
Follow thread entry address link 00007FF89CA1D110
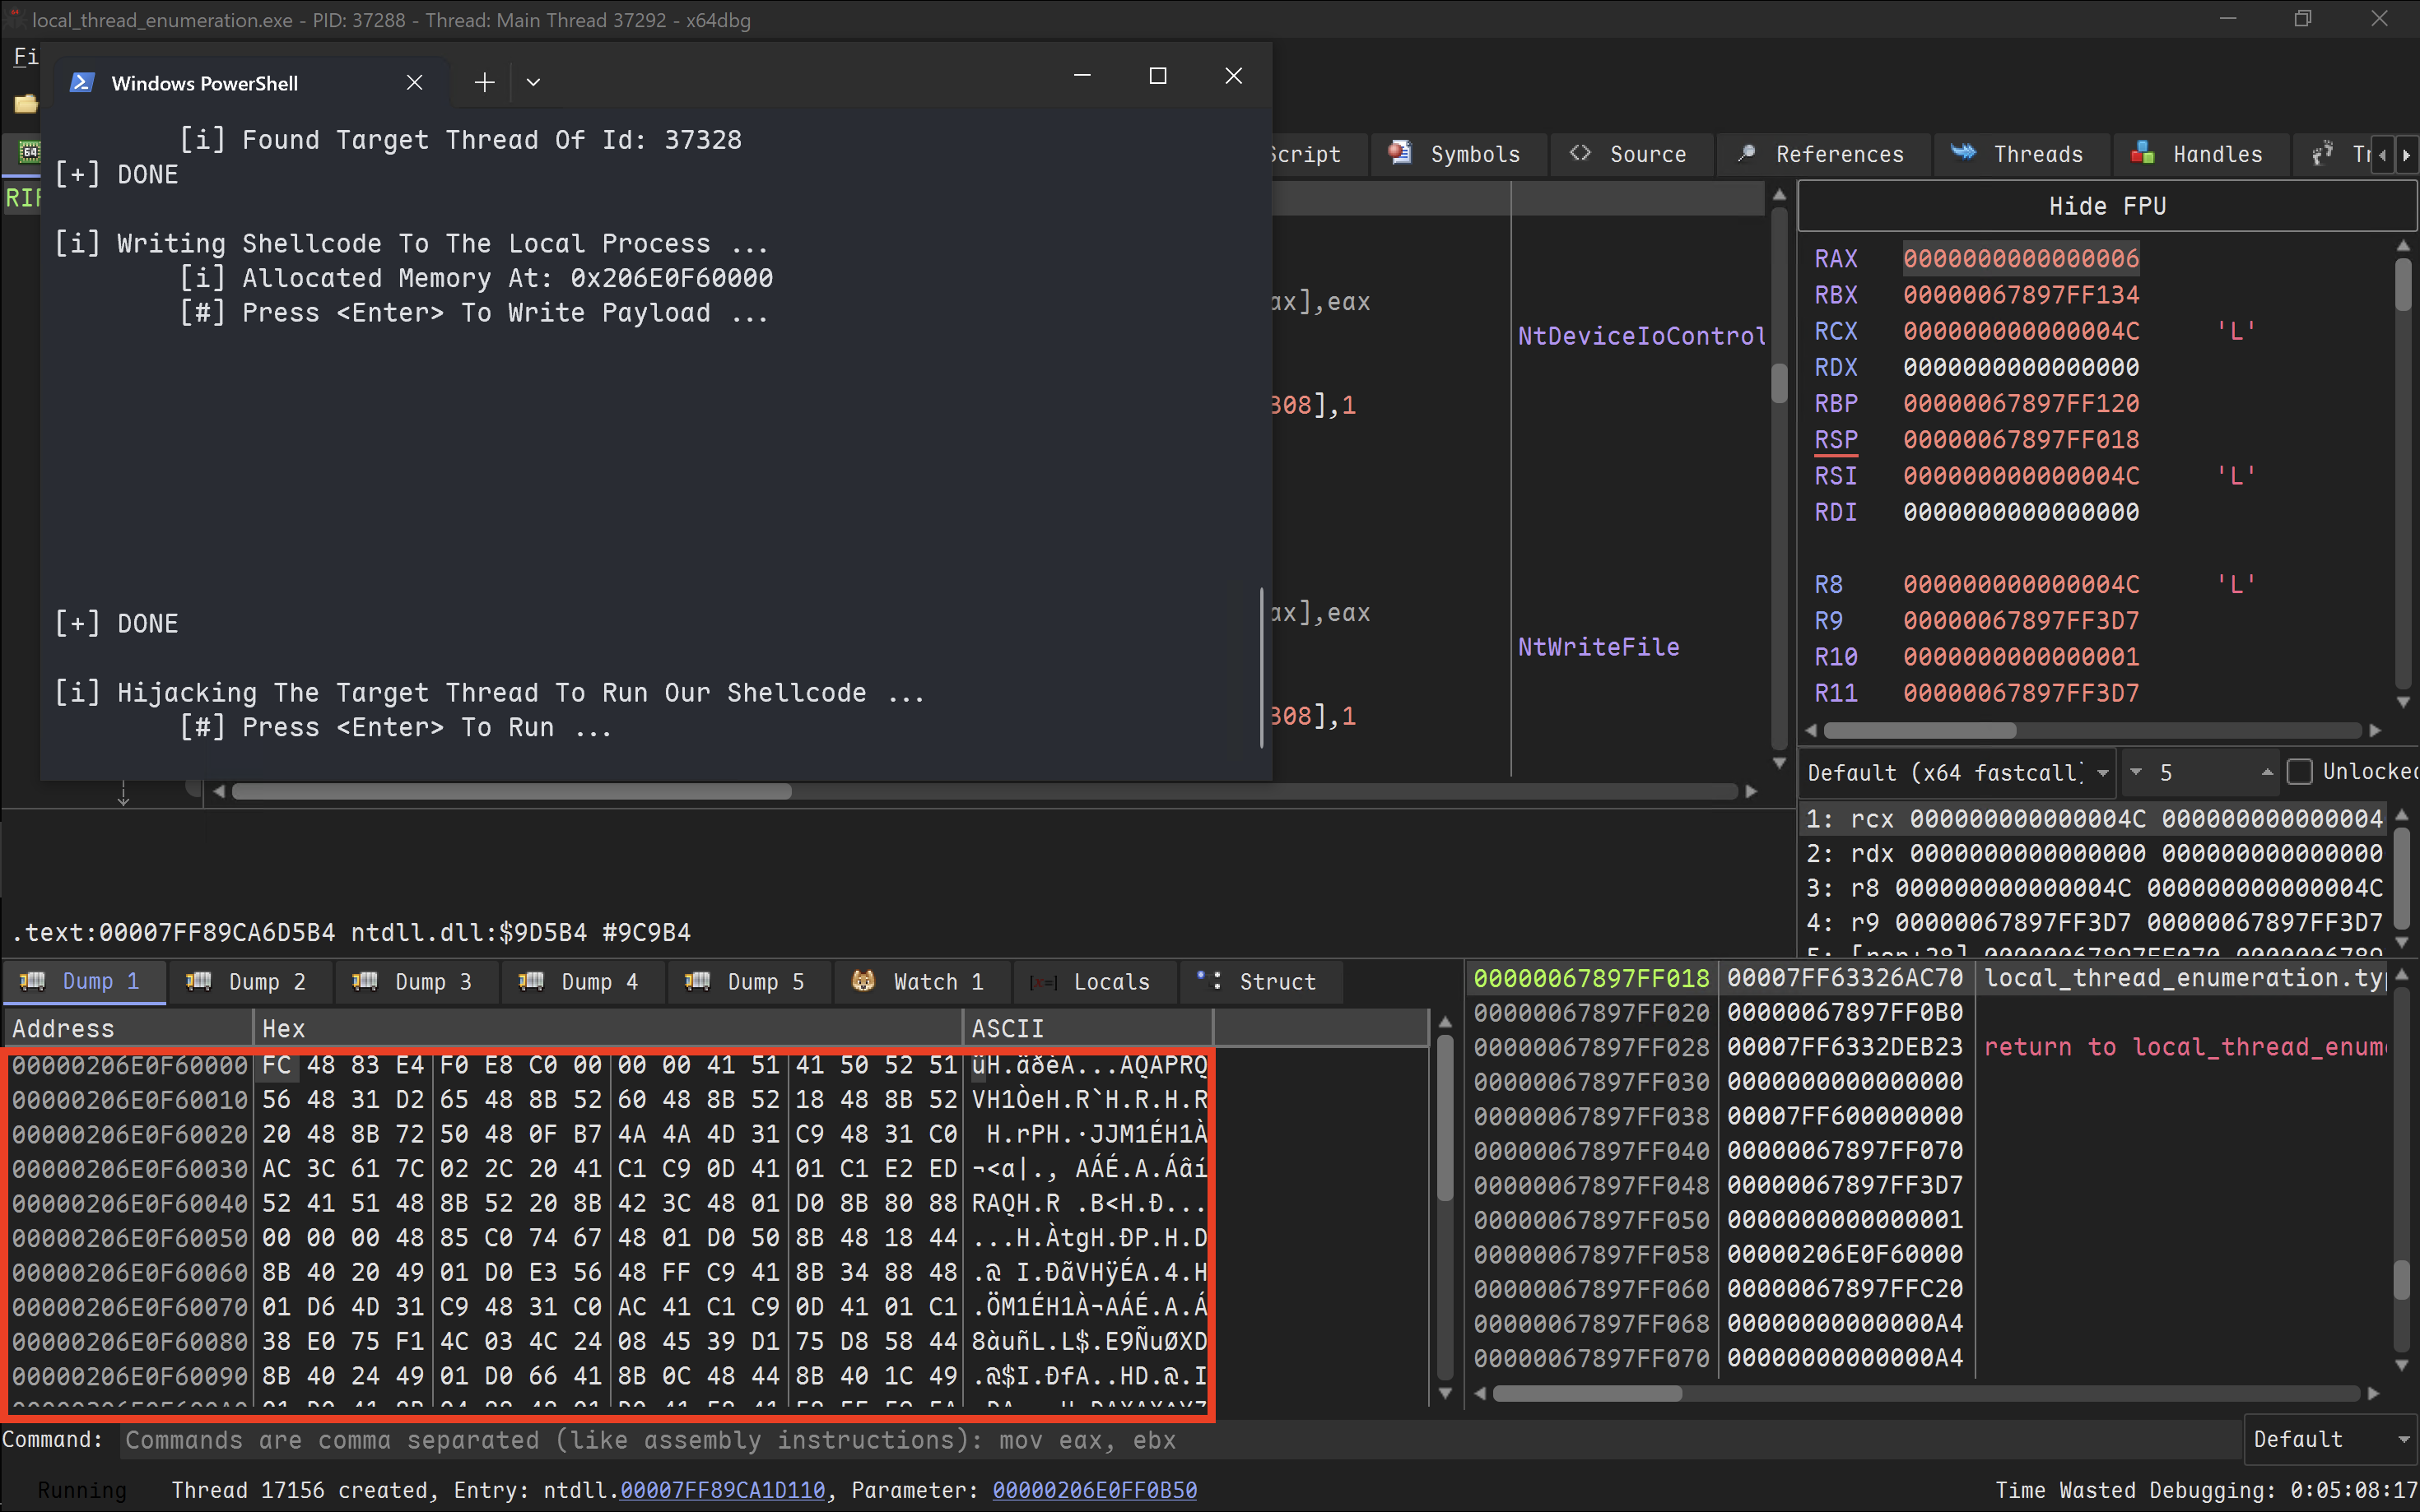(x=723, y=1490)
